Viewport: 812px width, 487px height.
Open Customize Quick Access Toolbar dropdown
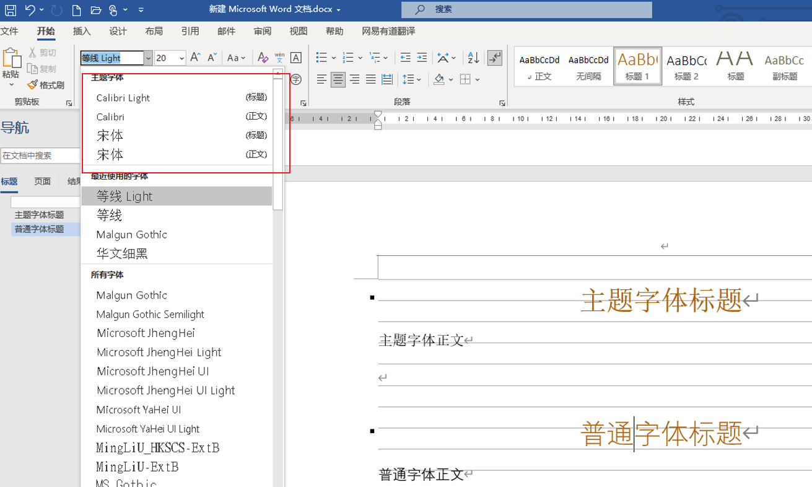(141, 10)
